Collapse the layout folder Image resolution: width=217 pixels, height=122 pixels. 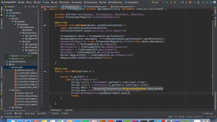10,90
